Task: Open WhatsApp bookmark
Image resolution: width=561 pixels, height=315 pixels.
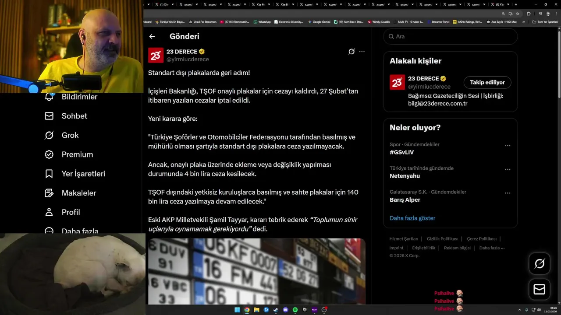Action: pos(262,21)
